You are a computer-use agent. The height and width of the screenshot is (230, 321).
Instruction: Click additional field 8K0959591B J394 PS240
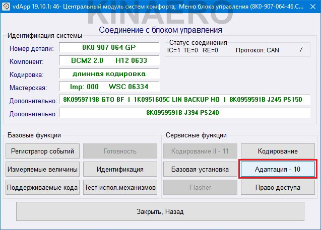tap(184, 113)
